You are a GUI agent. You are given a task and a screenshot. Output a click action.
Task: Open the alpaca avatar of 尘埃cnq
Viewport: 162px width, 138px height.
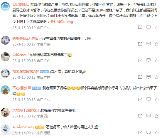tap(5, 57)
